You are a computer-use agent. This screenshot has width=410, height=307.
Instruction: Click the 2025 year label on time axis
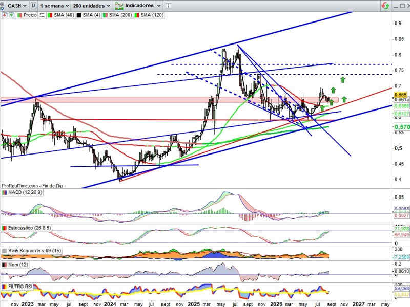194,304
